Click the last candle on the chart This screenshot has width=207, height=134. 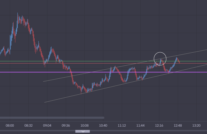[x=179, y=62]
